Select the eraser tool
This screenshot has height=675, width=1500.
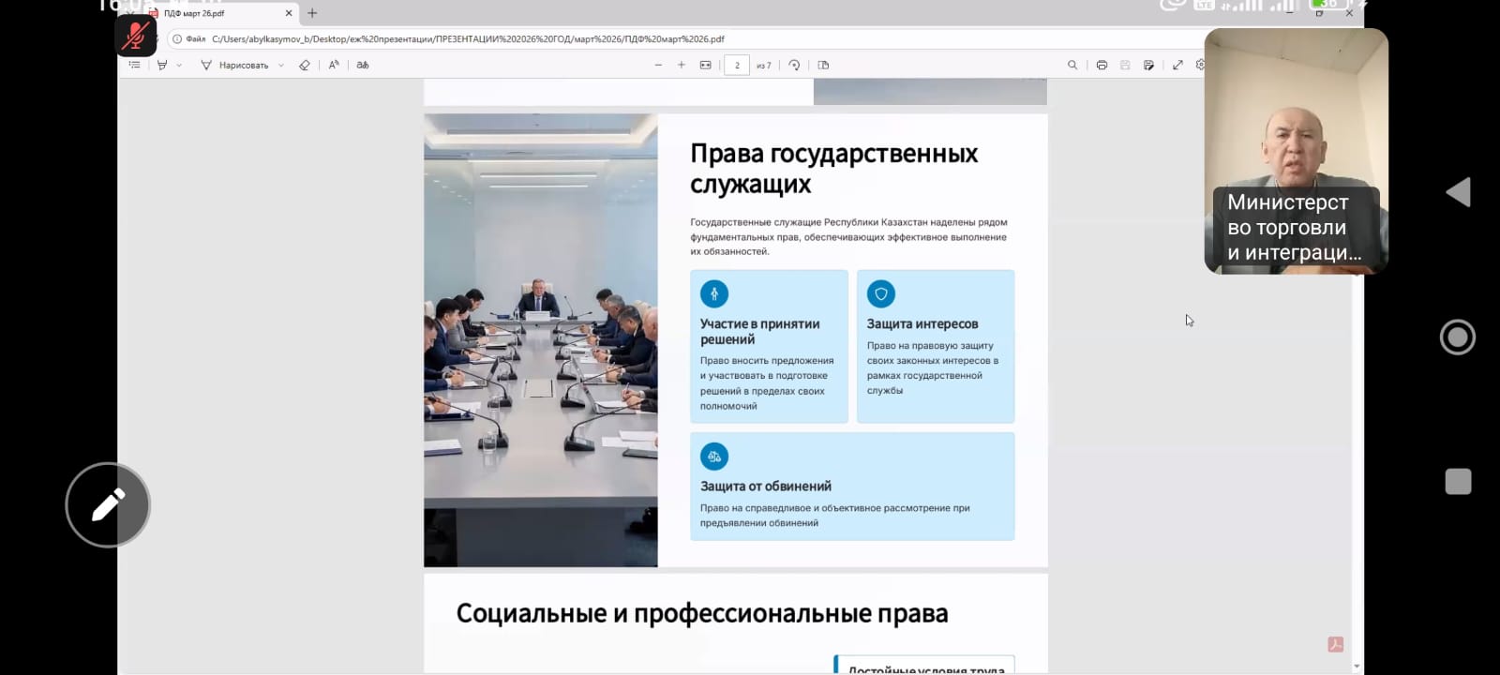pyautogui.click(x=304, y=65)
